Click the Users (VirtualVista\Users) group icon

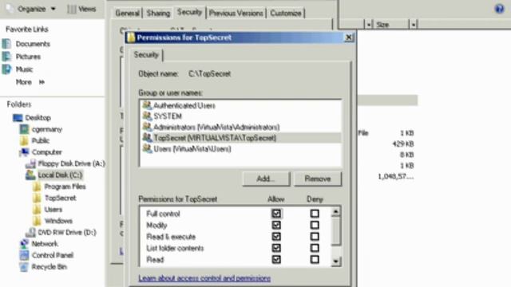(x=147, y=149)
